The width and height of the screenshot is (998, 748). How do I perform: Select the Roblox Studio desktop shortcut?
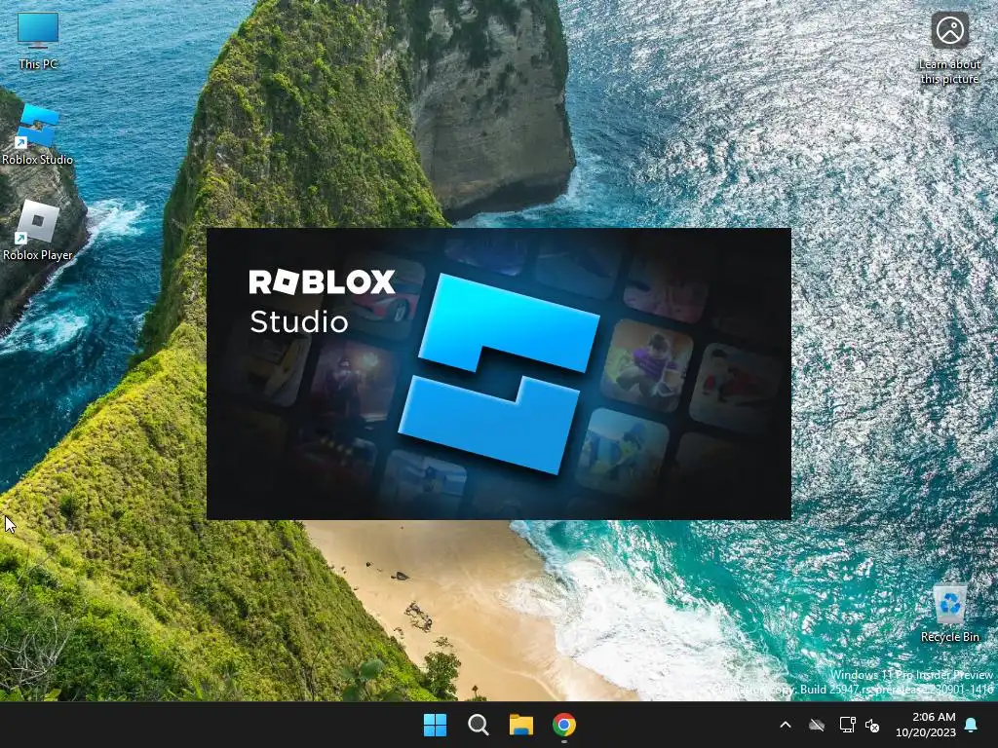pyautogui.click(x=38, y=134)
